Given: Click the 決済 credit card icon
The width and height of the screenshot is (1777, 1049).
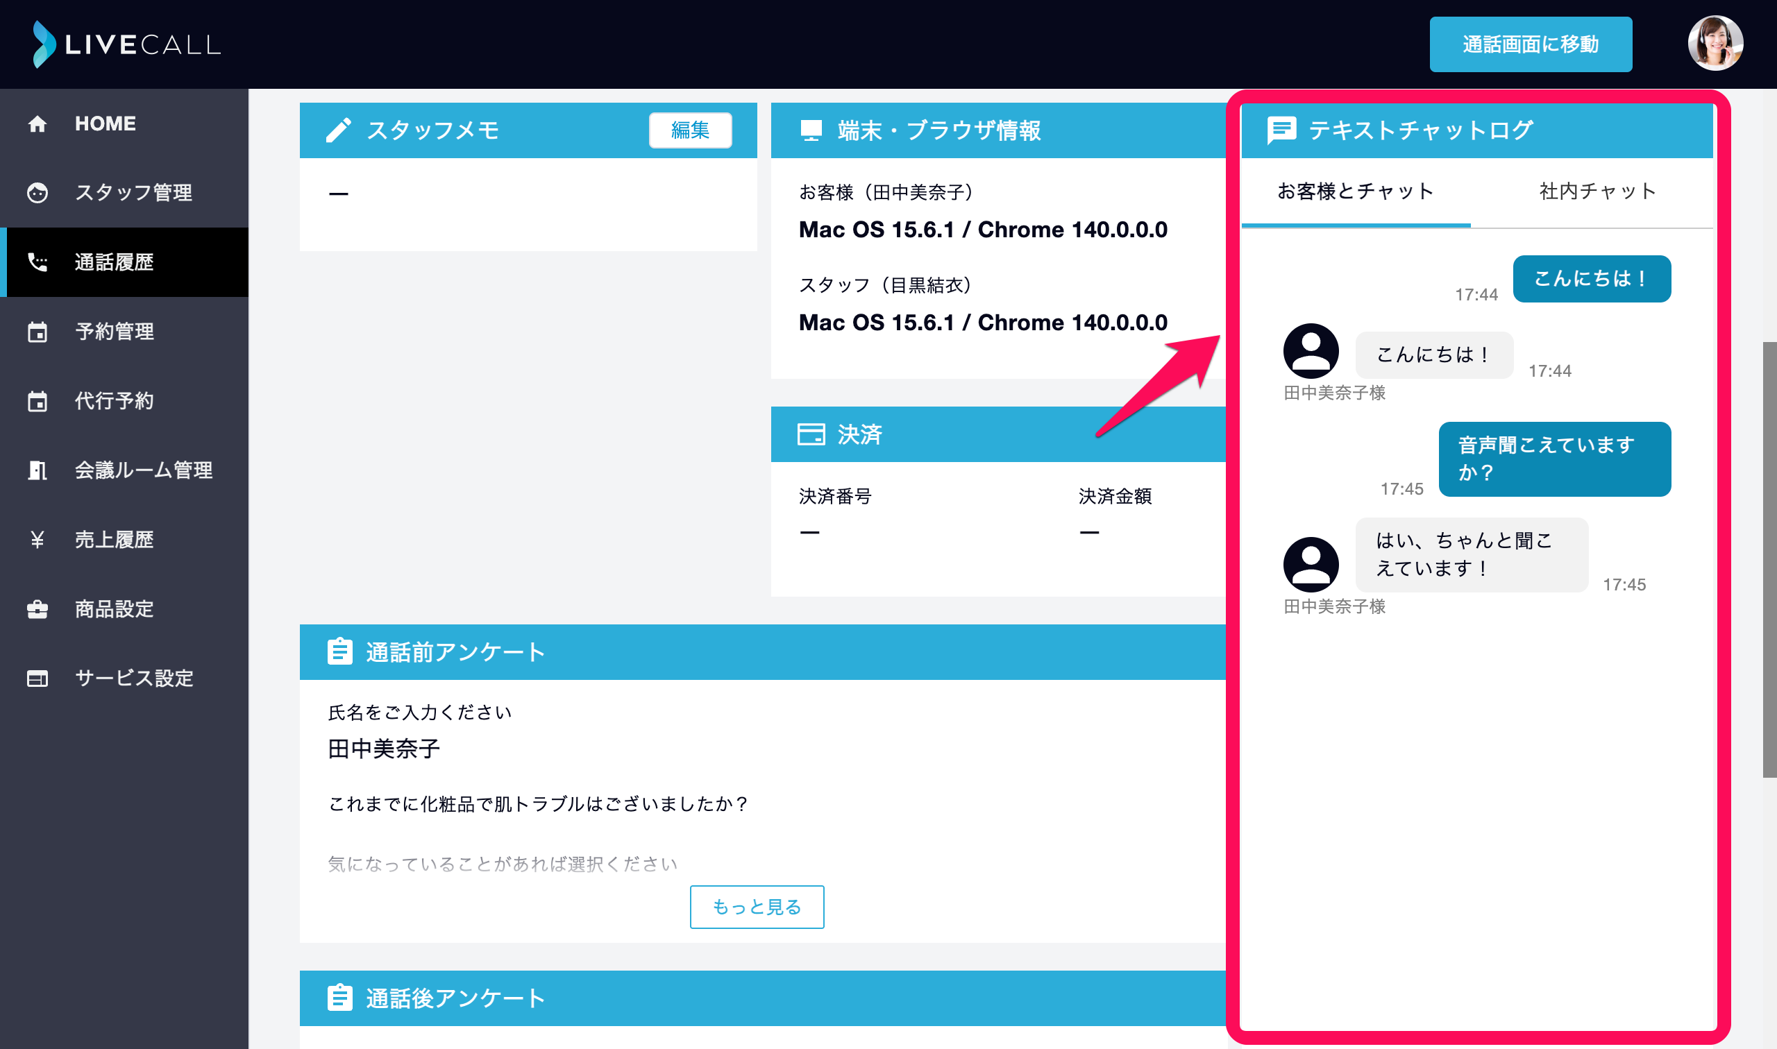Looking at the screenshot, I should (811, 434).
